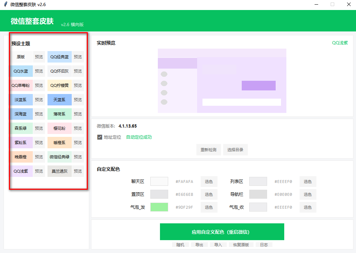This screenshot has width=356, height=253.
Task: Preview the 紫粉系 theme
Action: [x=39, y=143]
